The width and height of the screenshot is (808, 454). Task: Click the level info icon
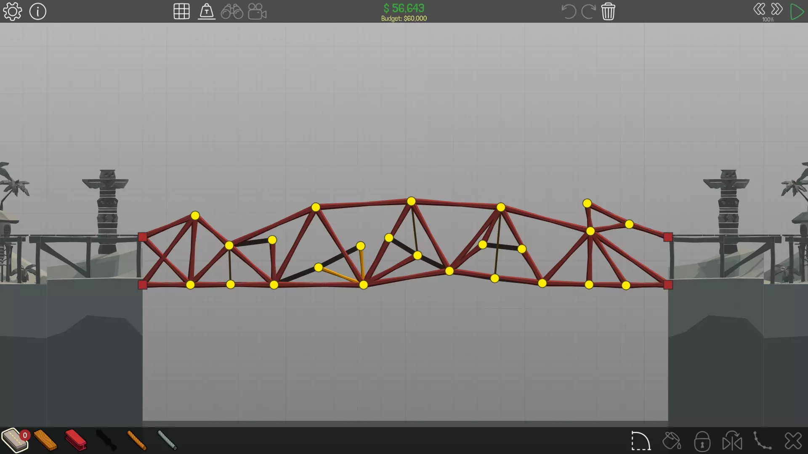coord(37,11)
